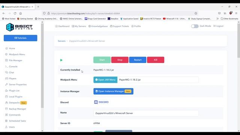
Task: Open Chat in sidebar
Action: click(9, 72)
